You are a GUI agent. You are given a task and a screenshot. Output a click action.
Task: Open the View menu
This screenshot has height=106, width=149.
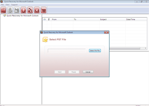click(x=7, y=5)
